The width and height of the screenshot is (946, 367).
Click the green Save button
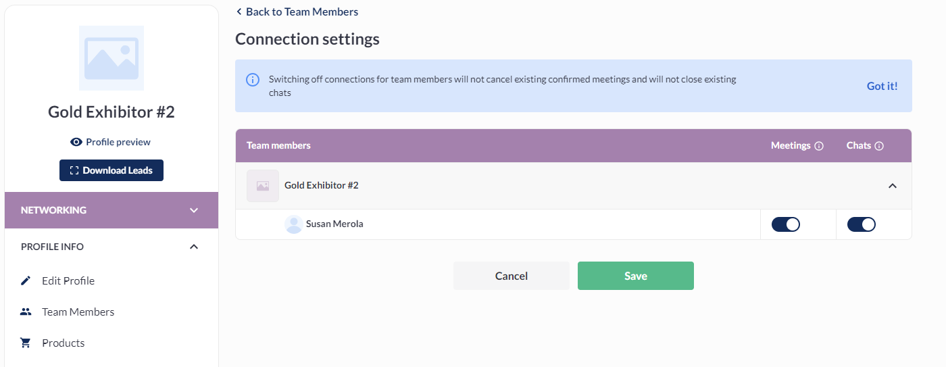(x=635, y=276)
